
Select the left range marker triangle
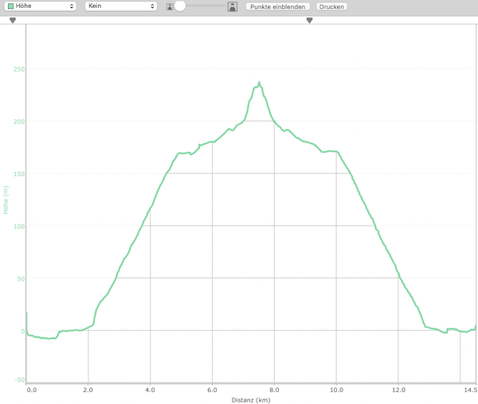[13, 21]
